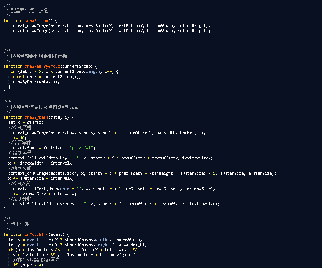Click lastButtonX + buttonWidth in the if condition

(101, 250)
